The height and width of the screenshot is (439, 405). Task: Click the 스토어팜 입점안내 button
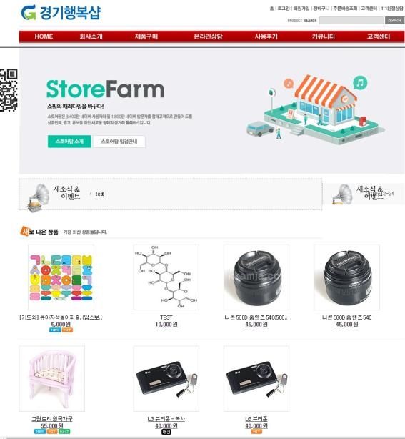119,142
